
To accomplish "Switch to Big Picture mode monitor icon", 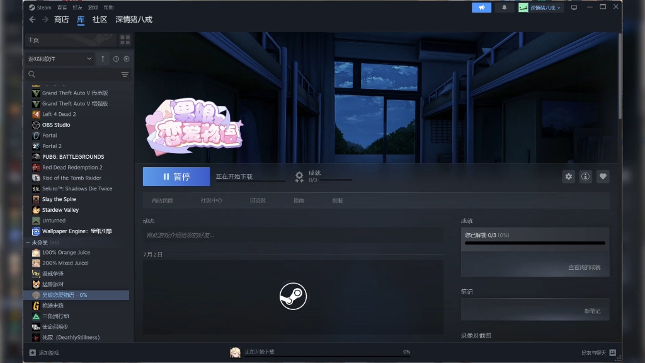I will [574, 8].
